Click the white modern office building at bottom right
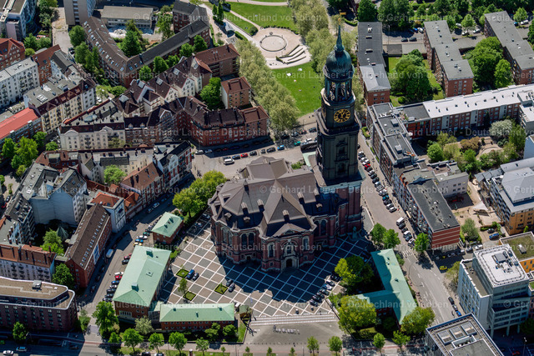This screenshot has width=534, height=356. click(497, 283)
